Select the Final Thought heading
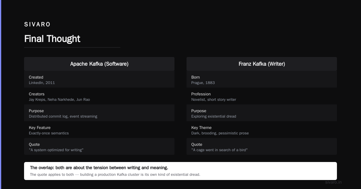The height and width of the screenshot is (189, 361). (52, 39)
